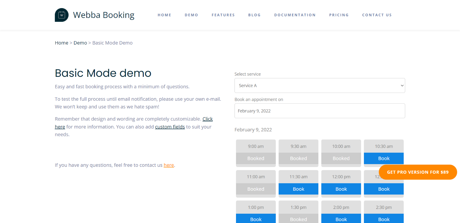
Task: Select the HOME menu item
Action: pos(164,15)
